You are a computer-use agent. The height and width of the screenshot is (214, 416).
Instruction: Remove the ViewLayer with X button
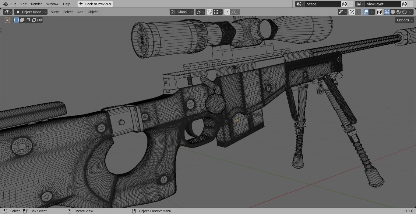click(411, 4)
